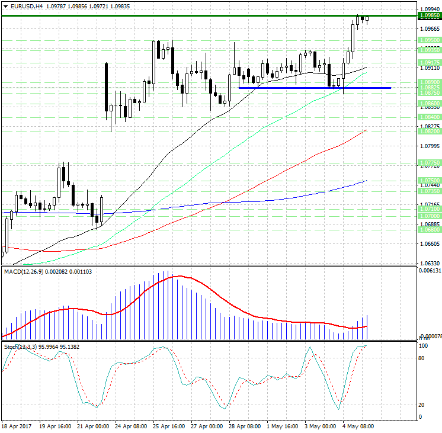The height and width of the screenshot is (433, 442).
Task: Click the 1.08900 green level label
Action: tap(430, 82)
